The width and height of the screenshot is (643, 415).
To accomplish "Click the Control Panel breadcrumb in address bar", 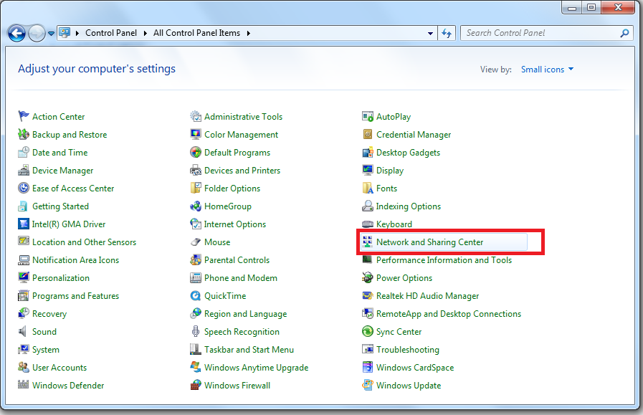I will tap(113, 33).
